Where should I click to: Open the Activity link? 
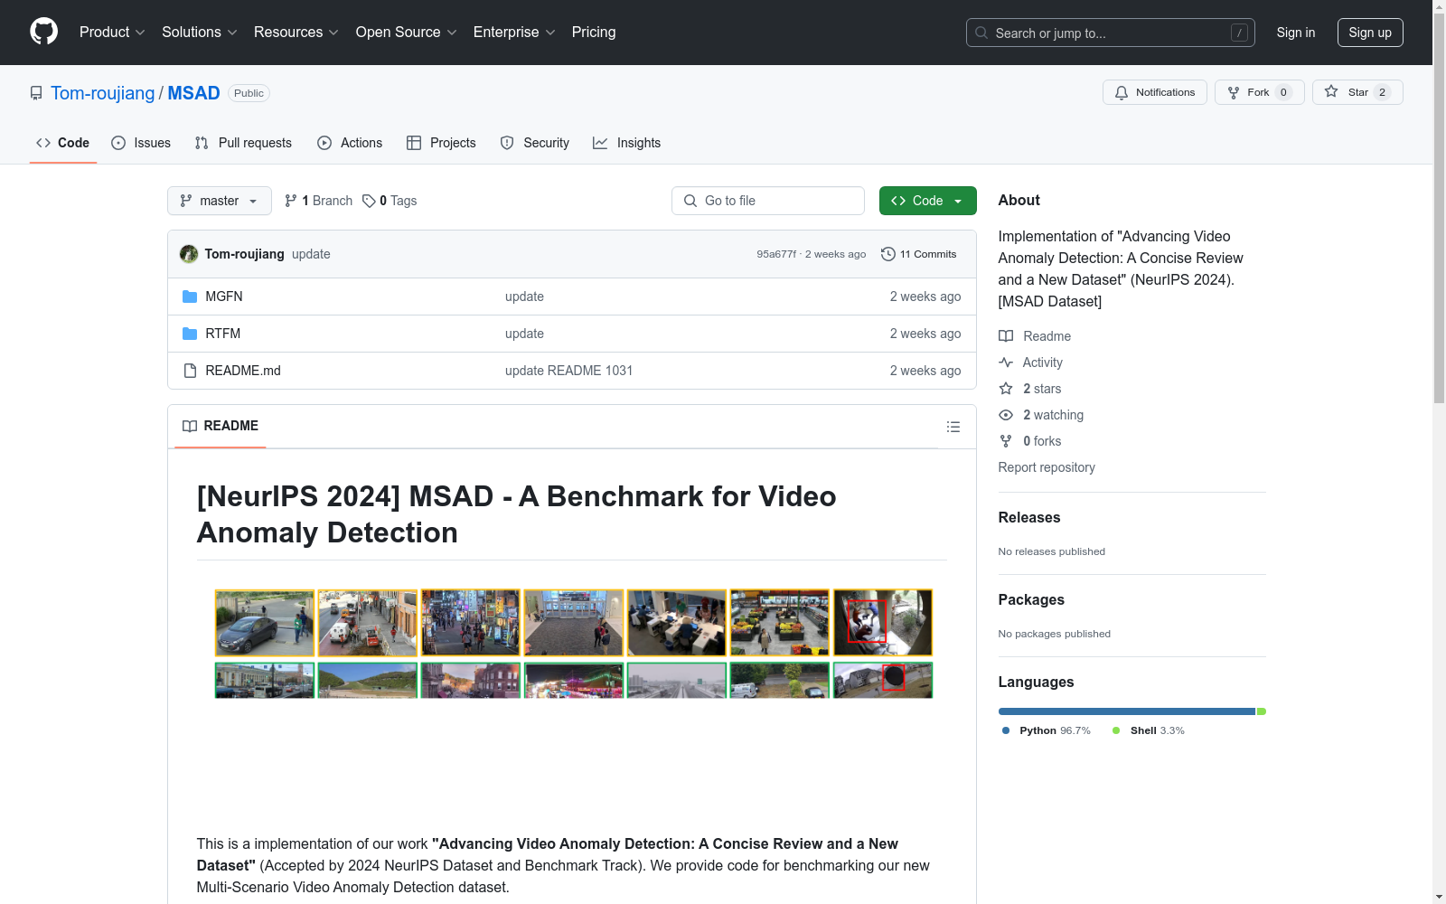click(1030, 363)
